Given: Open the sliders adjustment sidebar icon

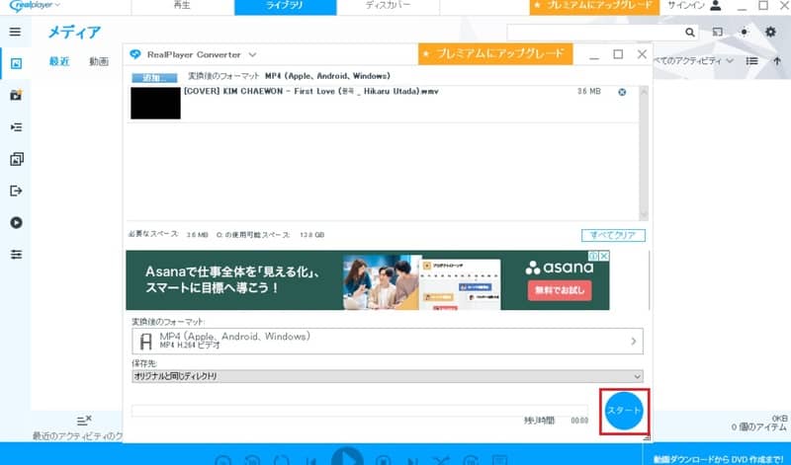Looking at the screenshot, I should coord(16,255).
